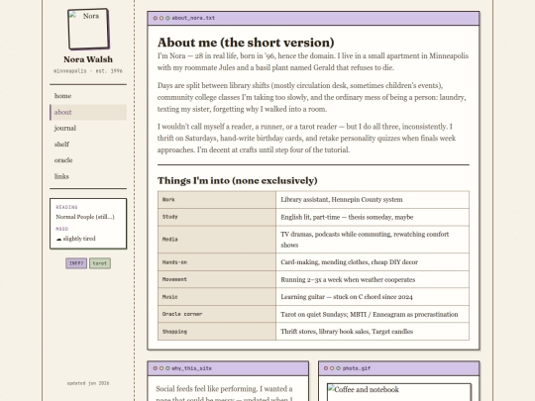The height and width of the screenshot is (401, 535).
Task: Click yellow dot in why_this_site title bar
Action: 161,368
